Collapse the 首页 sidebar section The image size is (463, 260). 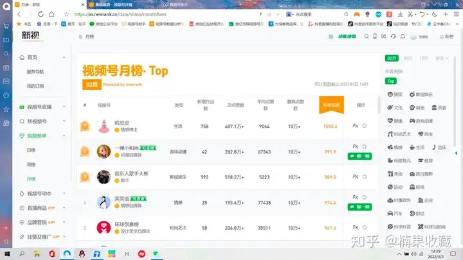[x=64, y=57]
